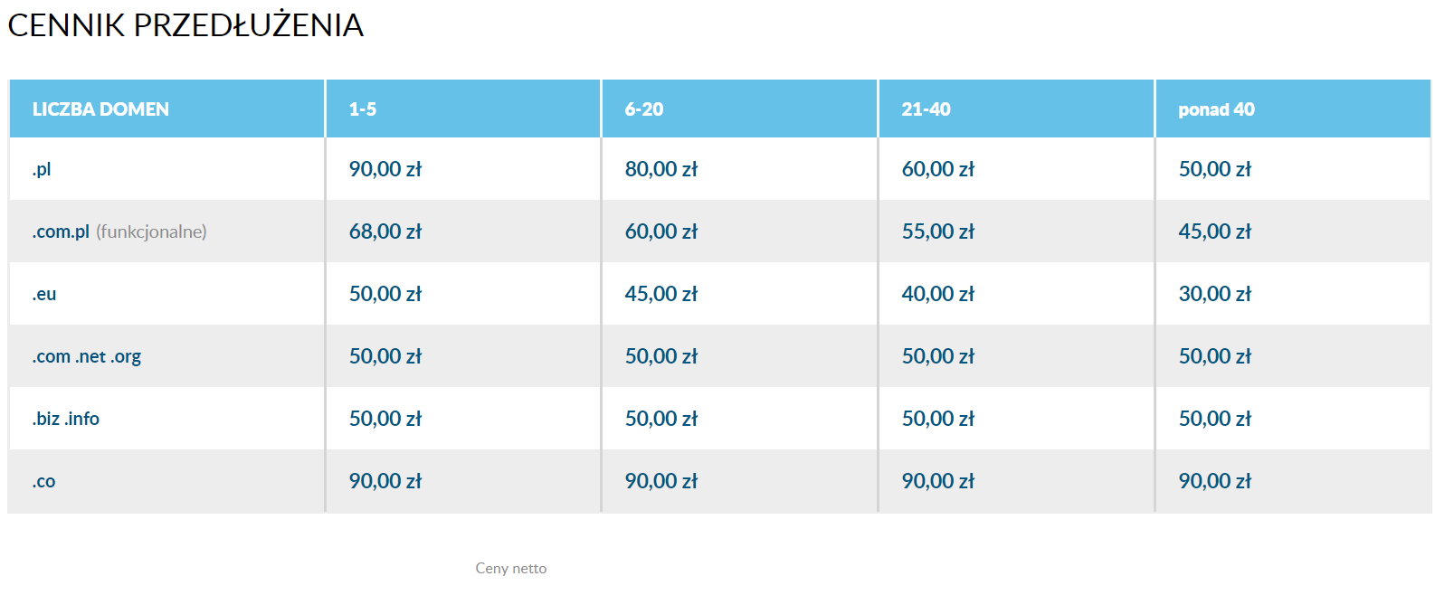
Task: Click .co price in 'ponad 40' column
Action: click(1214, 481)
